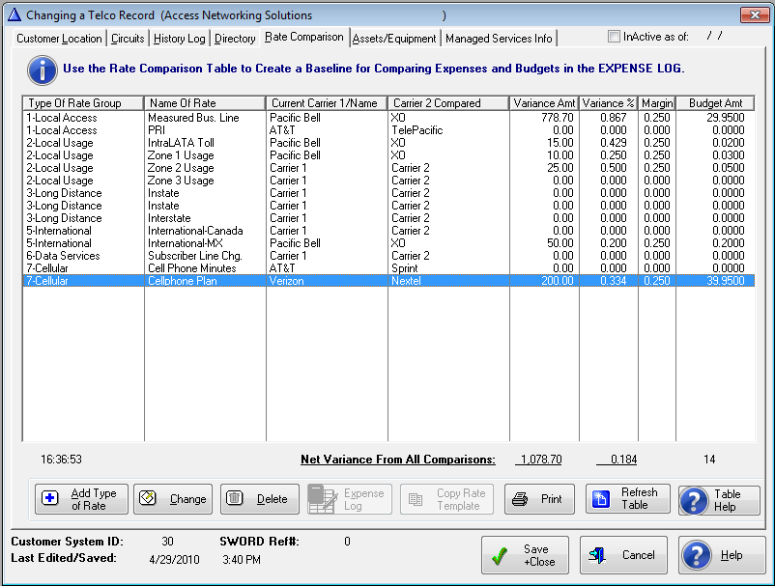This screenshot has height=586, width=775.
Task: Open the Customer Location tab
Action: [x=59, y=39]
